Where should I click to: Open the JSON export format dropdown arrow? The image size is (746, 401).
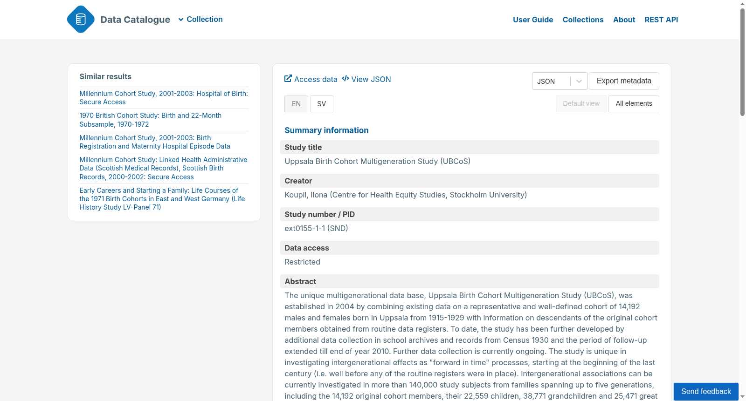click(579, 81)
